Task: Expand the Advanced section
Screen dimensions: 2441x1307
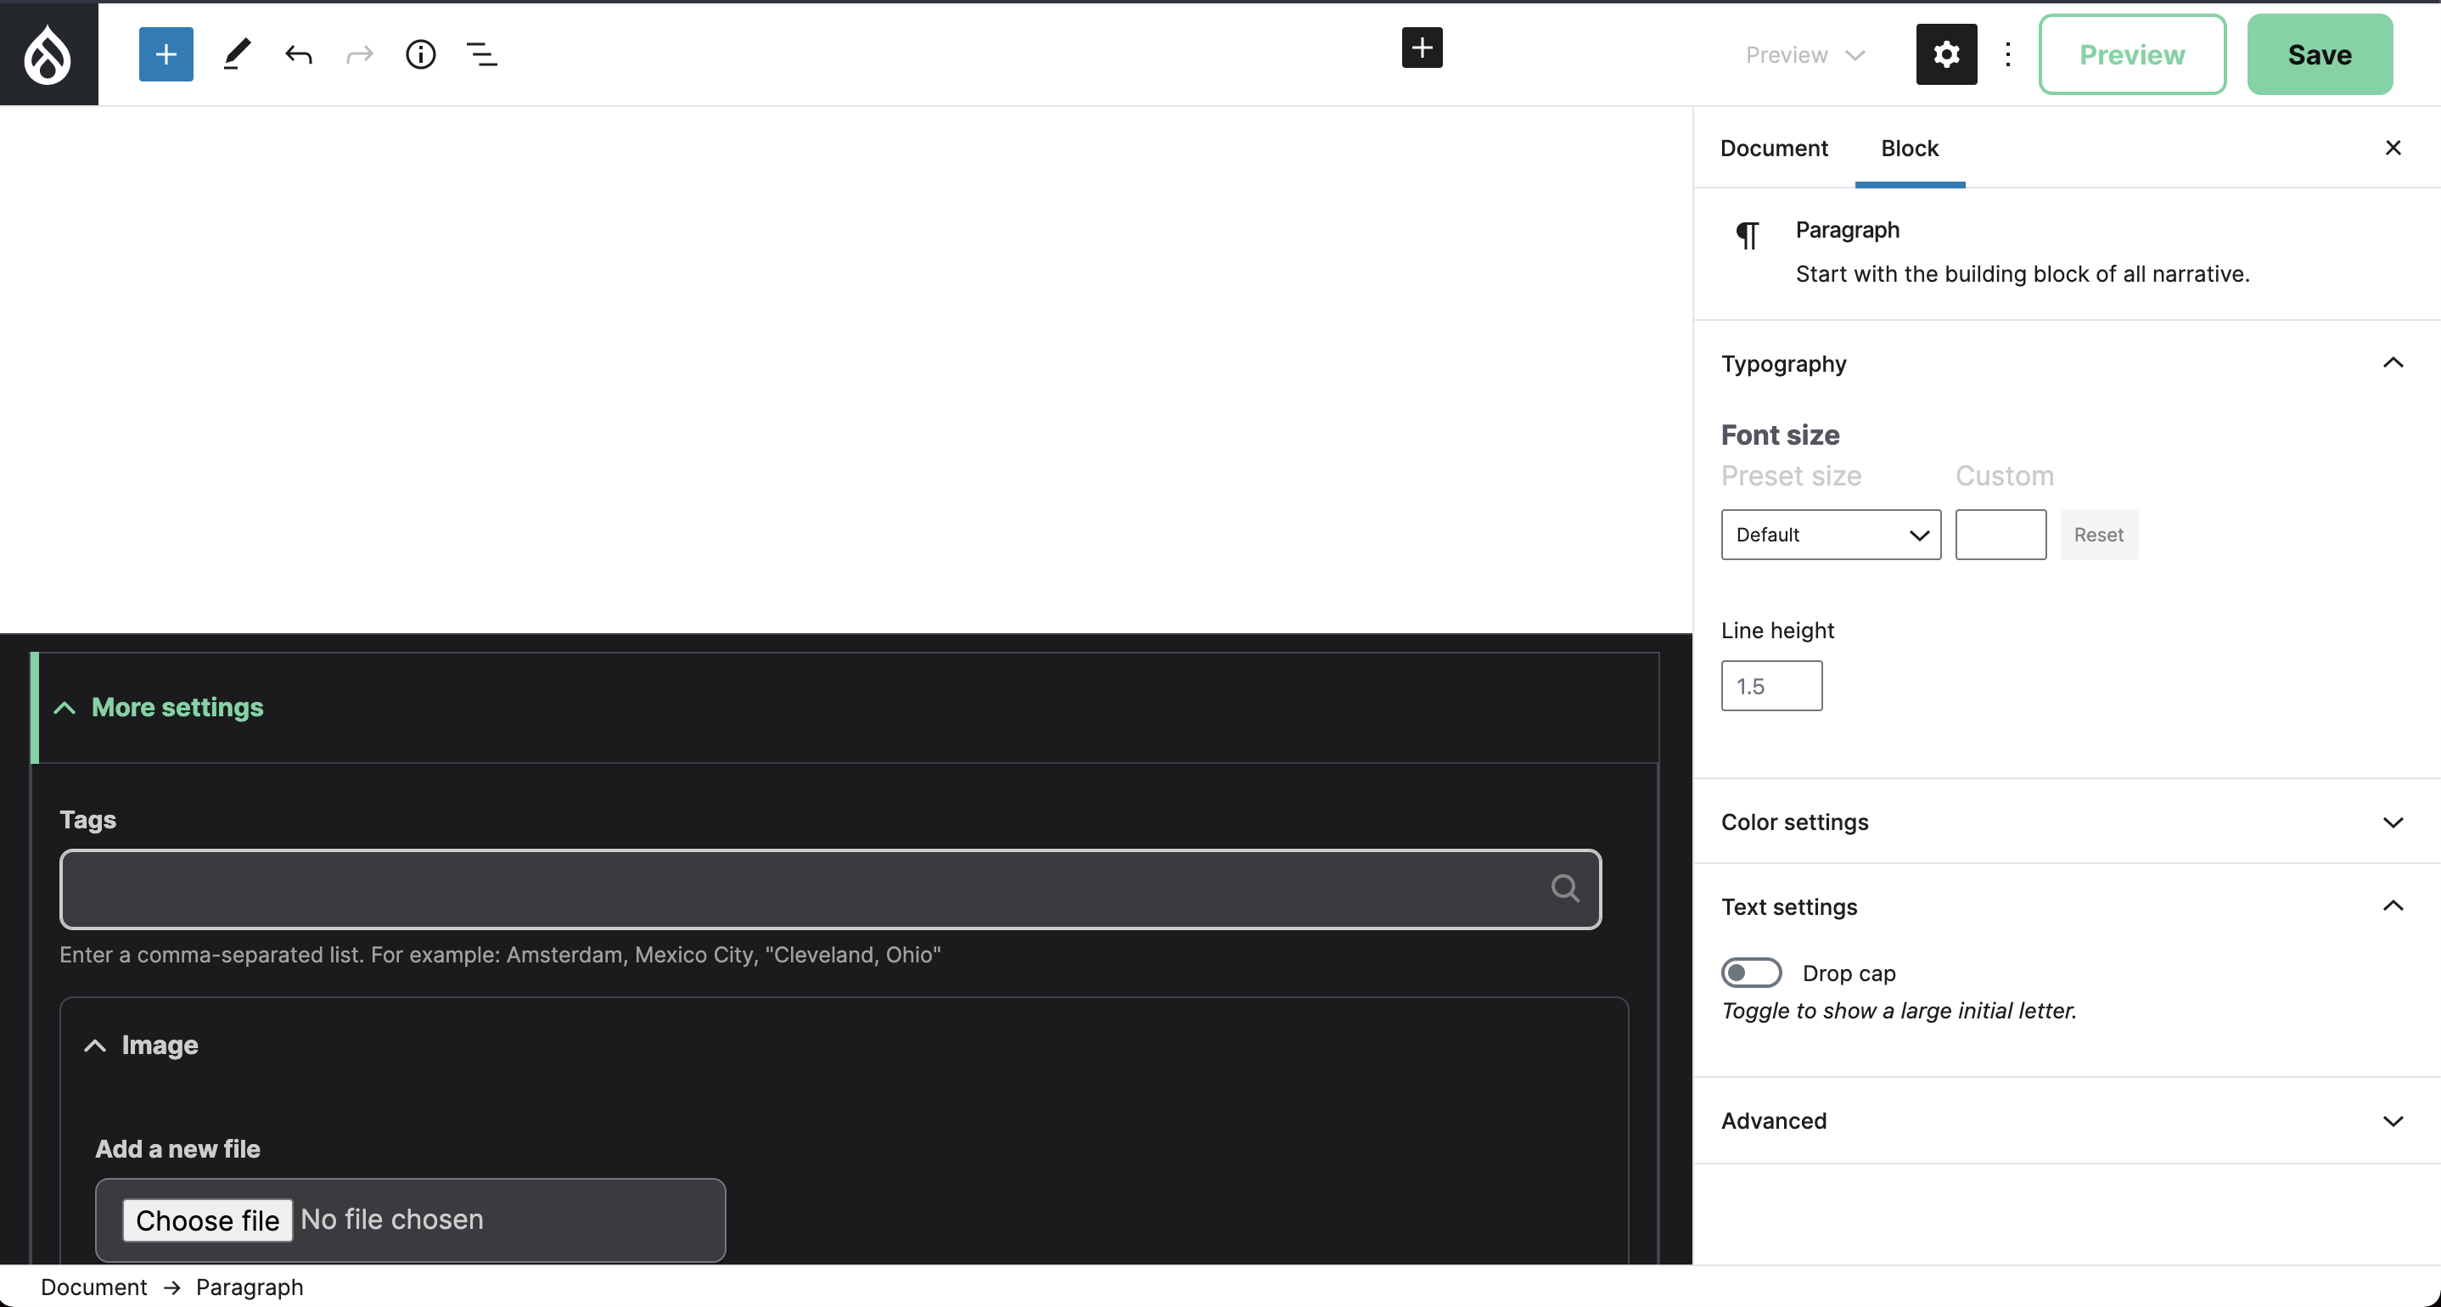Action: tap(2393, 1119)
